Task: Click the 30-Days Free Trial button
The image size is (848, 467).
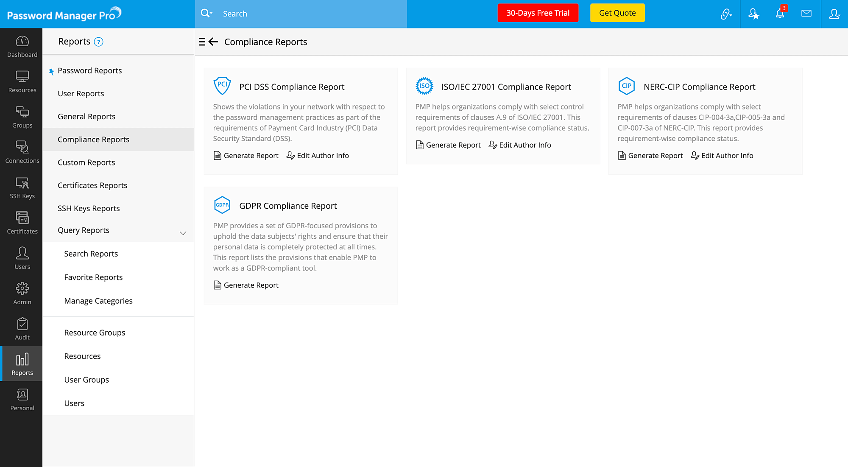Action: click(538, 13)
